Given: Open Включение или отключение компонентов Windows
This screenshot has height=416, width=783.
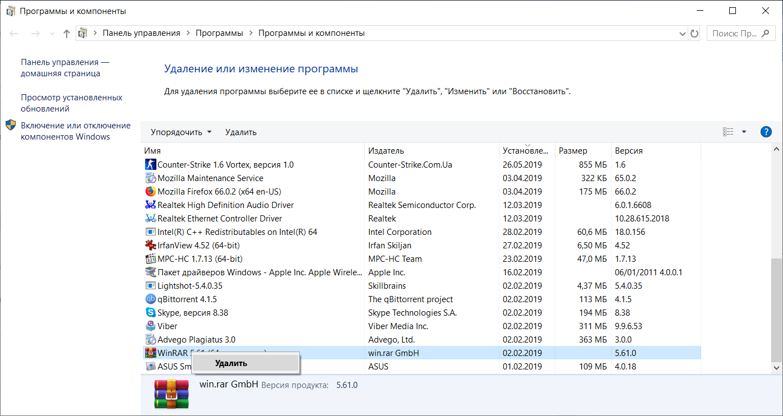Looking at the screenshot, I should click(76, 131).
